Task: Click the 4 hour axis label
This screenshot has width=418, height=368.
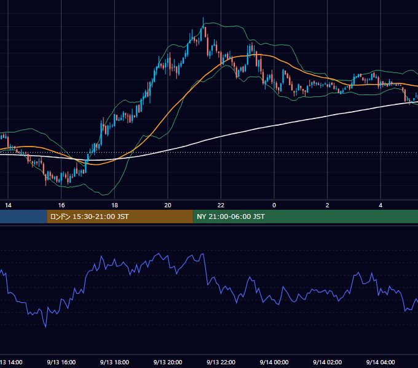Action: (x=381, y=205)
